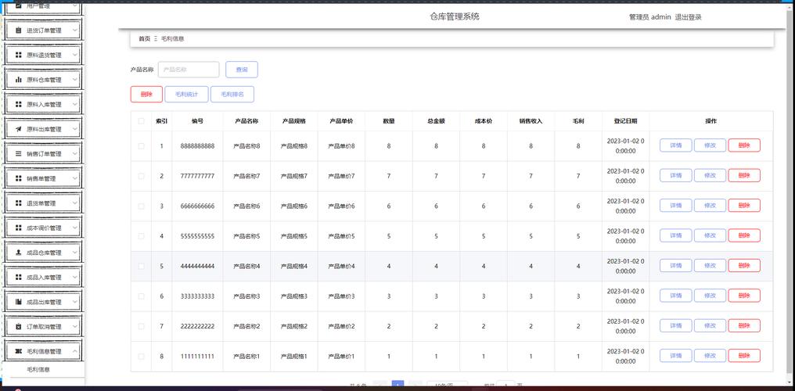This screenshot has width=795, height=391.
Task: Go to 首页 in the breadcrumb
Action: click(x=145, y=38)
